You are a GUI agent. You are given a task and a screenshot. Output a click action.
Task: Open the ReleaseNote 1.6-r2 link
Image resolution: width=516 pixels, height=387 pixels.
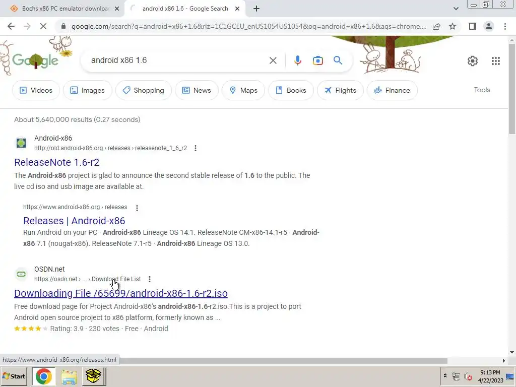[56, 162]
